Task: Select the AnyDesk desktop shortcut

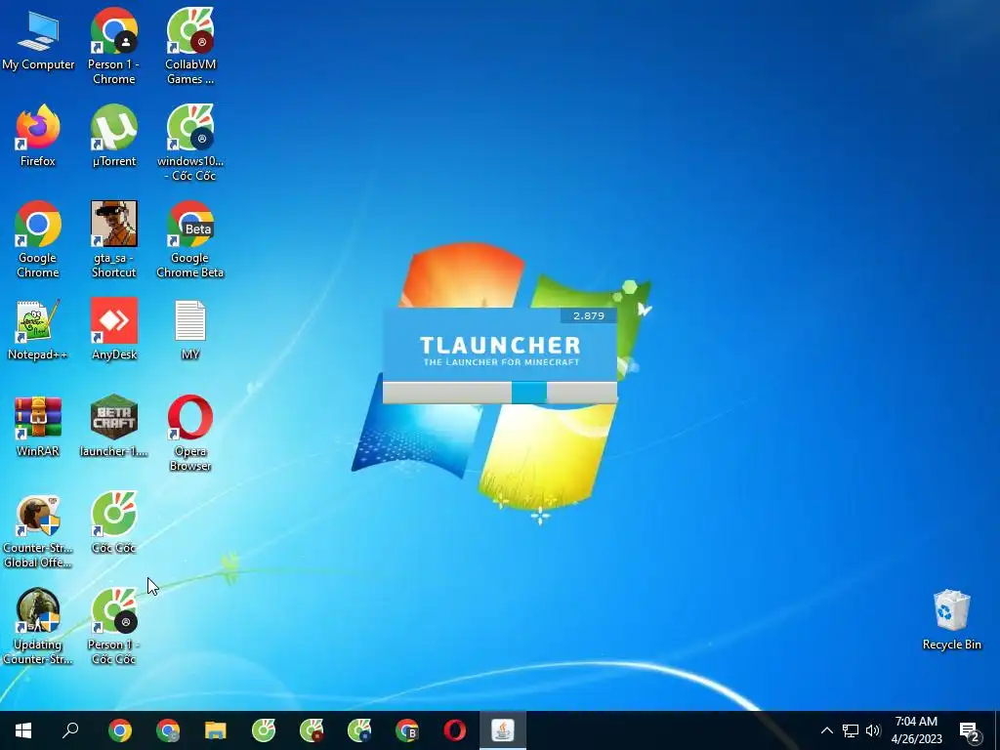Action: [113, 330]
